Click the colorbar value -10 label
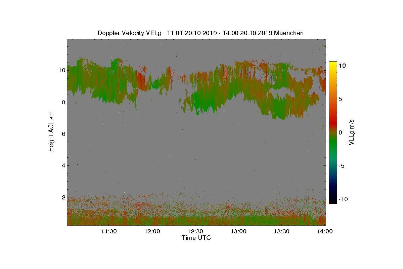 point(343,199)
